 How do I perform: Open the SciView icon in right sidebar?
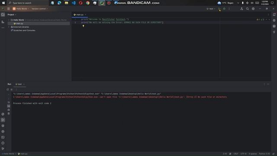tap(274, 32)
